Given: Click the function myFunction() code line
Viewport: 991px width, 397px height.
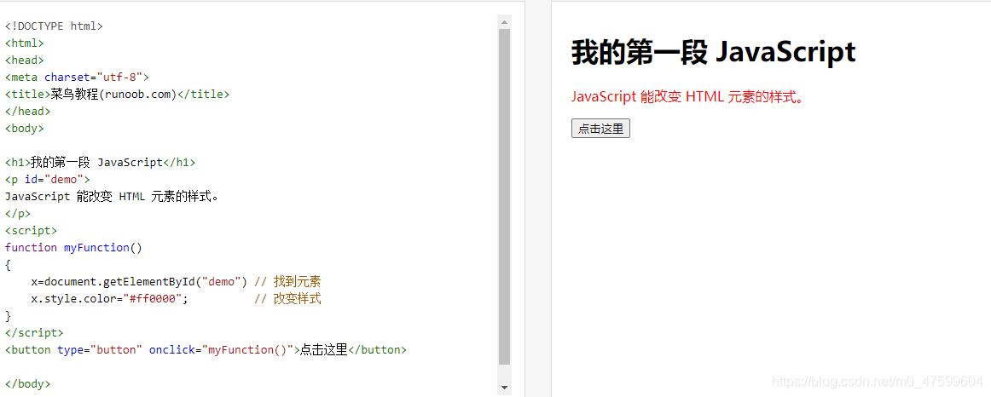Looking at the screenshot, I should [x=74, y=248].
